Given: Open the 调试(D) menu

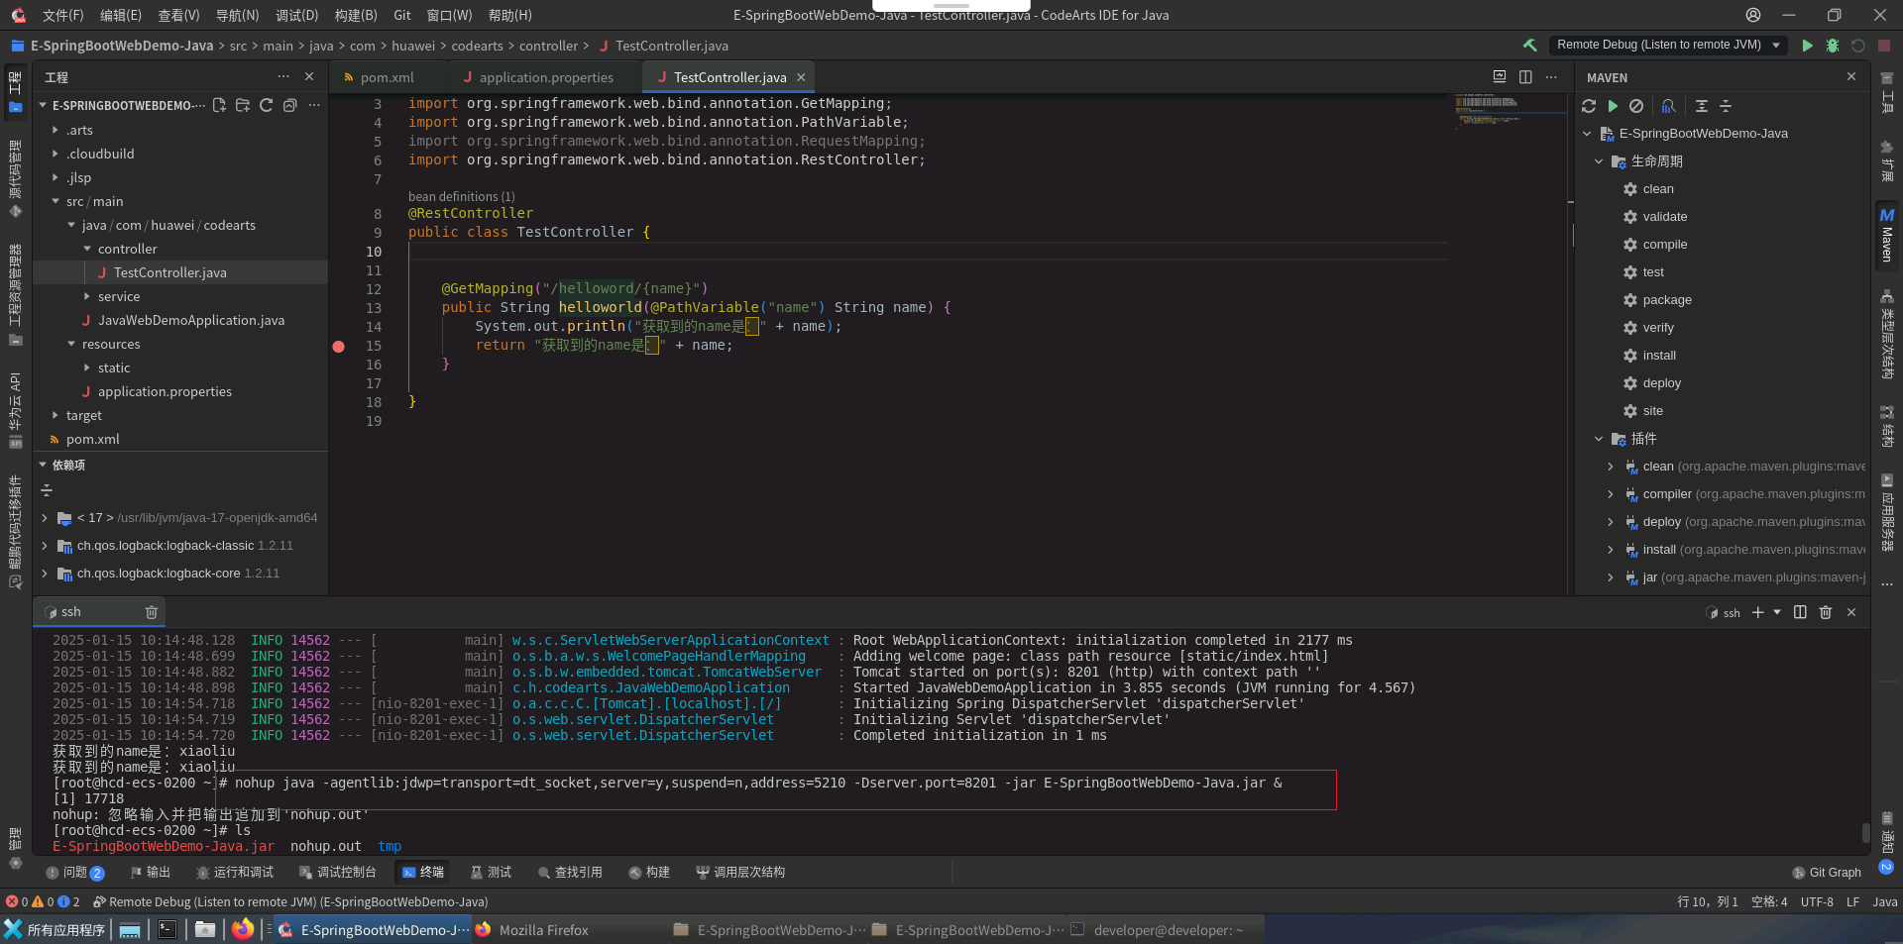Looking at the screenshot, I should coord(296,15).
